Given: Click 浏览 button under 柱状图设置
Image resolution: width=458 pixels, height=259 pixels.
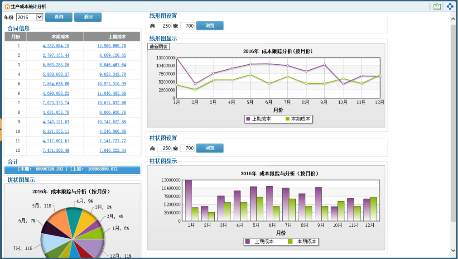Looking at the screenshot, I should 210,148.
